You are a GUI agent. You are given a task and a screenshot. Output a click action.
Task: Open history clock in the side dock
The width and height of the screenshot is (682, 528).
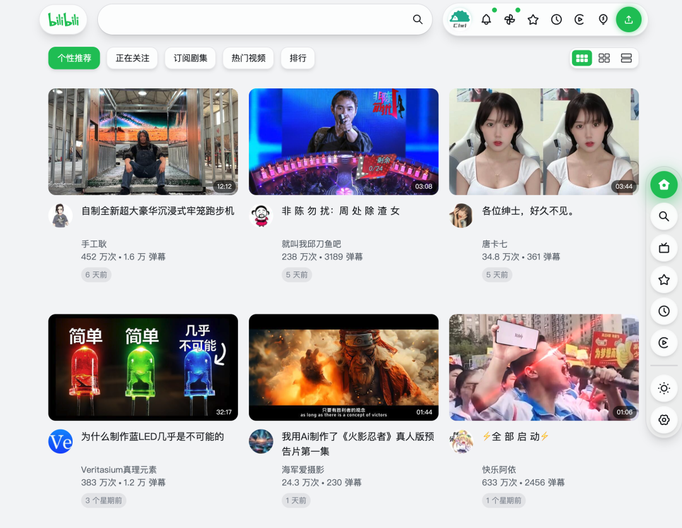click(664, 311)
